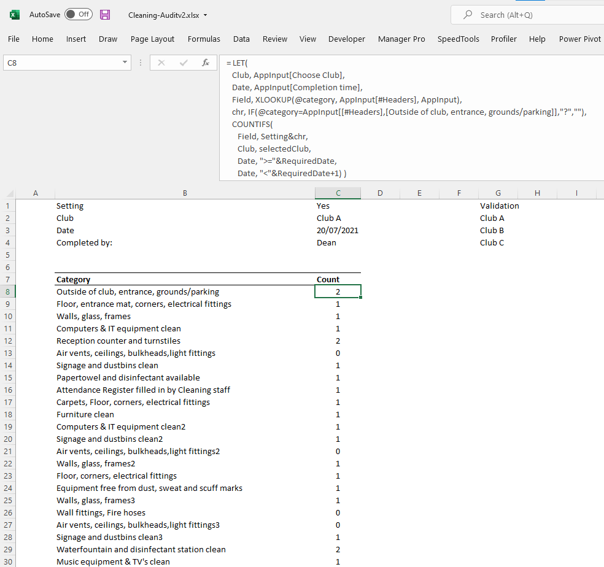The image size is (604, 567).
Task: Select row 1 header
Action: (8, 206)
